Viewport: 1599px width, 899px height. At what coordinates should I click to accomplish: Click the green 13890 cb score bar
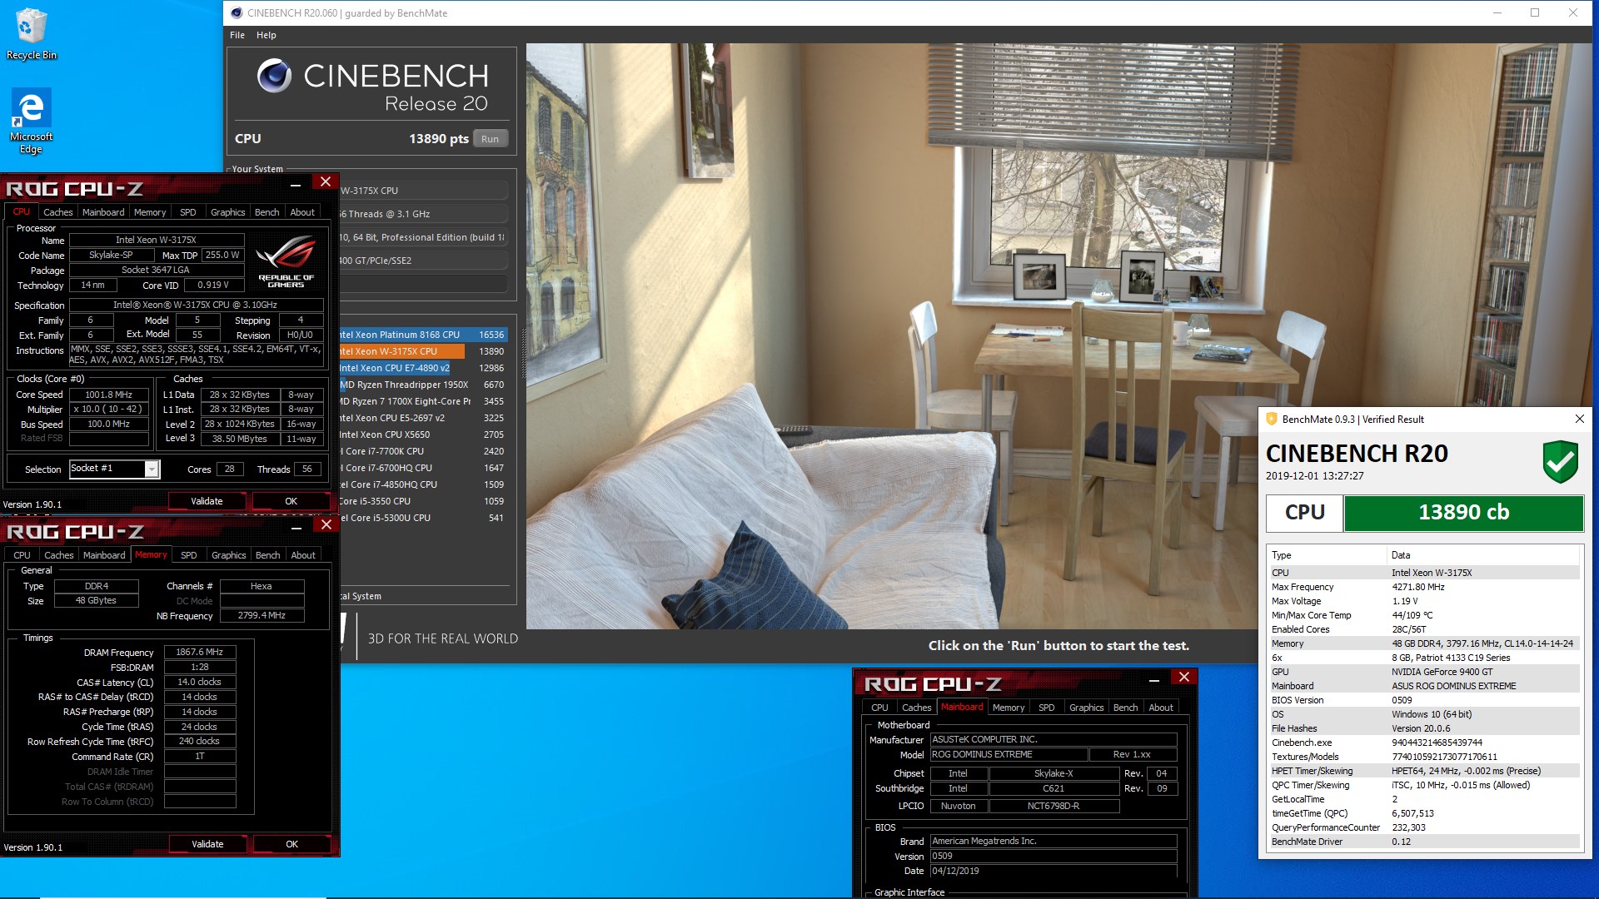(1463, 513)
